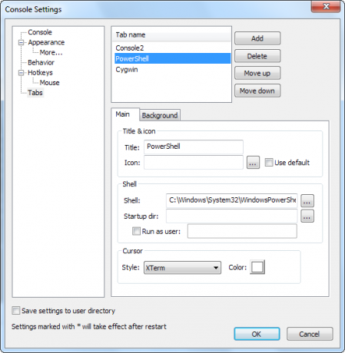This screenshot has height=353, width=345.
Task: Open the Behavior settings page
Action: (41, 62)
